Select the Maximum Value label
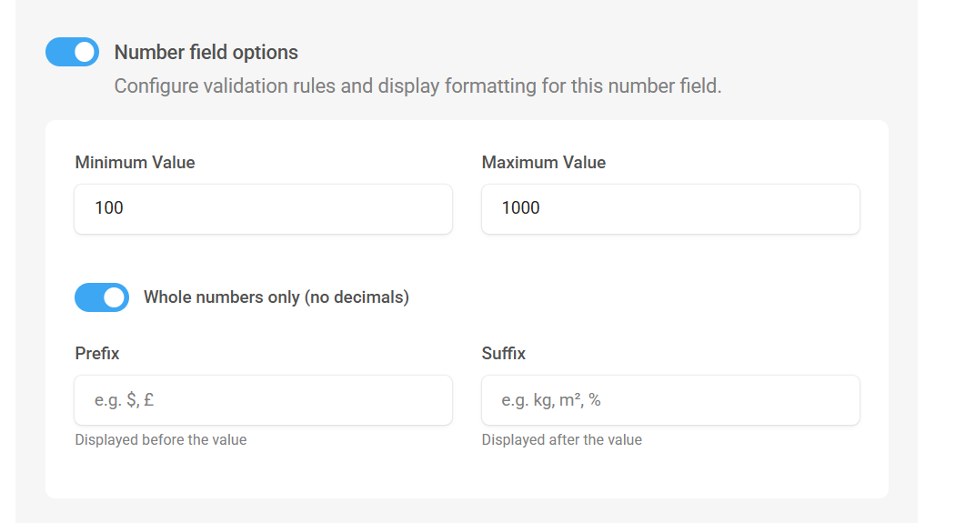 point(544,163)
